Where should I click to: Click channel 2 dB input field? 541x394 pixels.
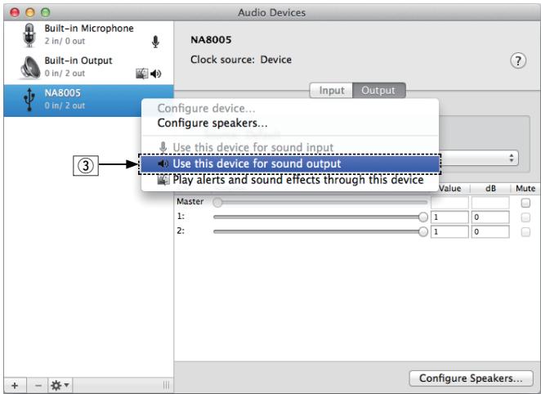coord(490,232)
